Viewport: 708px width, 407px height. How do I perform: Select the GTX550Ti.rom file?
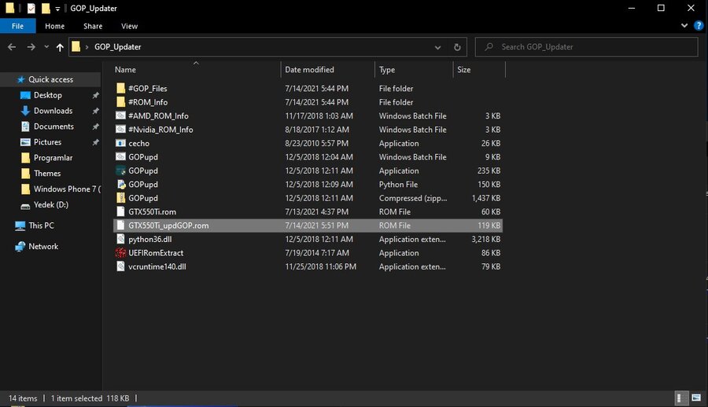[x=152, y=212]
